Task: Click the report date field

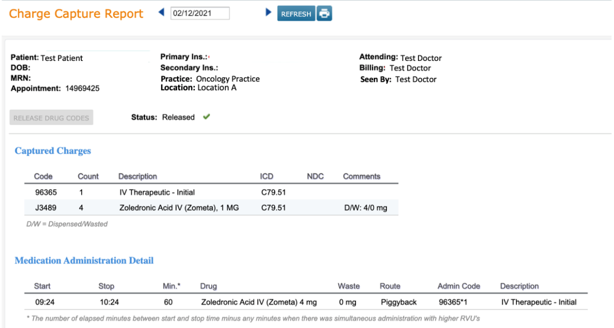Action: coord(200,14)
